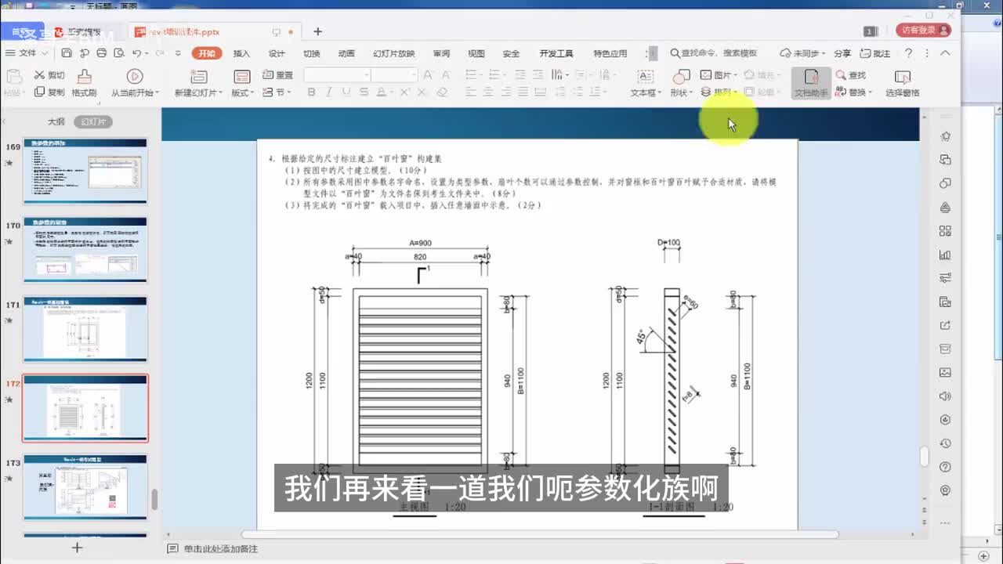Open quick access toolbar customize dropdown
Screen dimensions: 1003x564
tap(178, 53)
